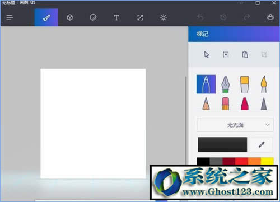Pick the black color swatch
The height and width of the screenshot is (202, 280).
pos(203,161)
